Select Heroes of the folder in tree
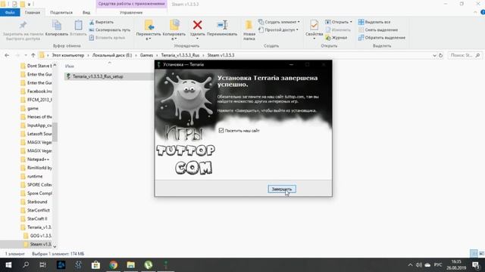 click(36, 117)
